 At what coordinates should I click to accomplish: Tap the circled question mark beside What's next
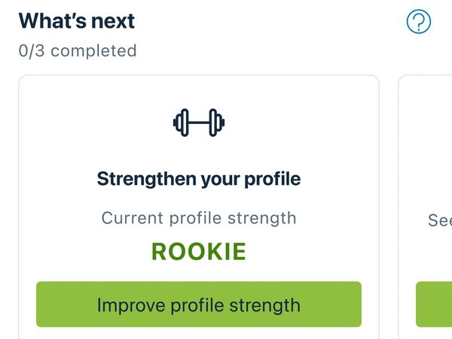(418, 22)
